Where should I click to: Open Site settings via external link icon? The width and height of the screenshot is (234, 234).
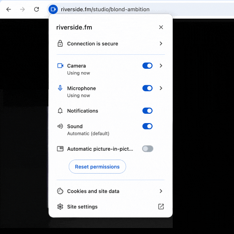161,206
